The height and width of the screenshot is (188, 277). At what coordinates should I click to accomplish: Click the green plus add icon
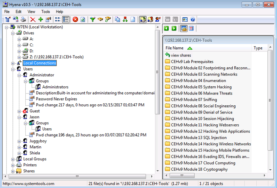tap(41, 19)
